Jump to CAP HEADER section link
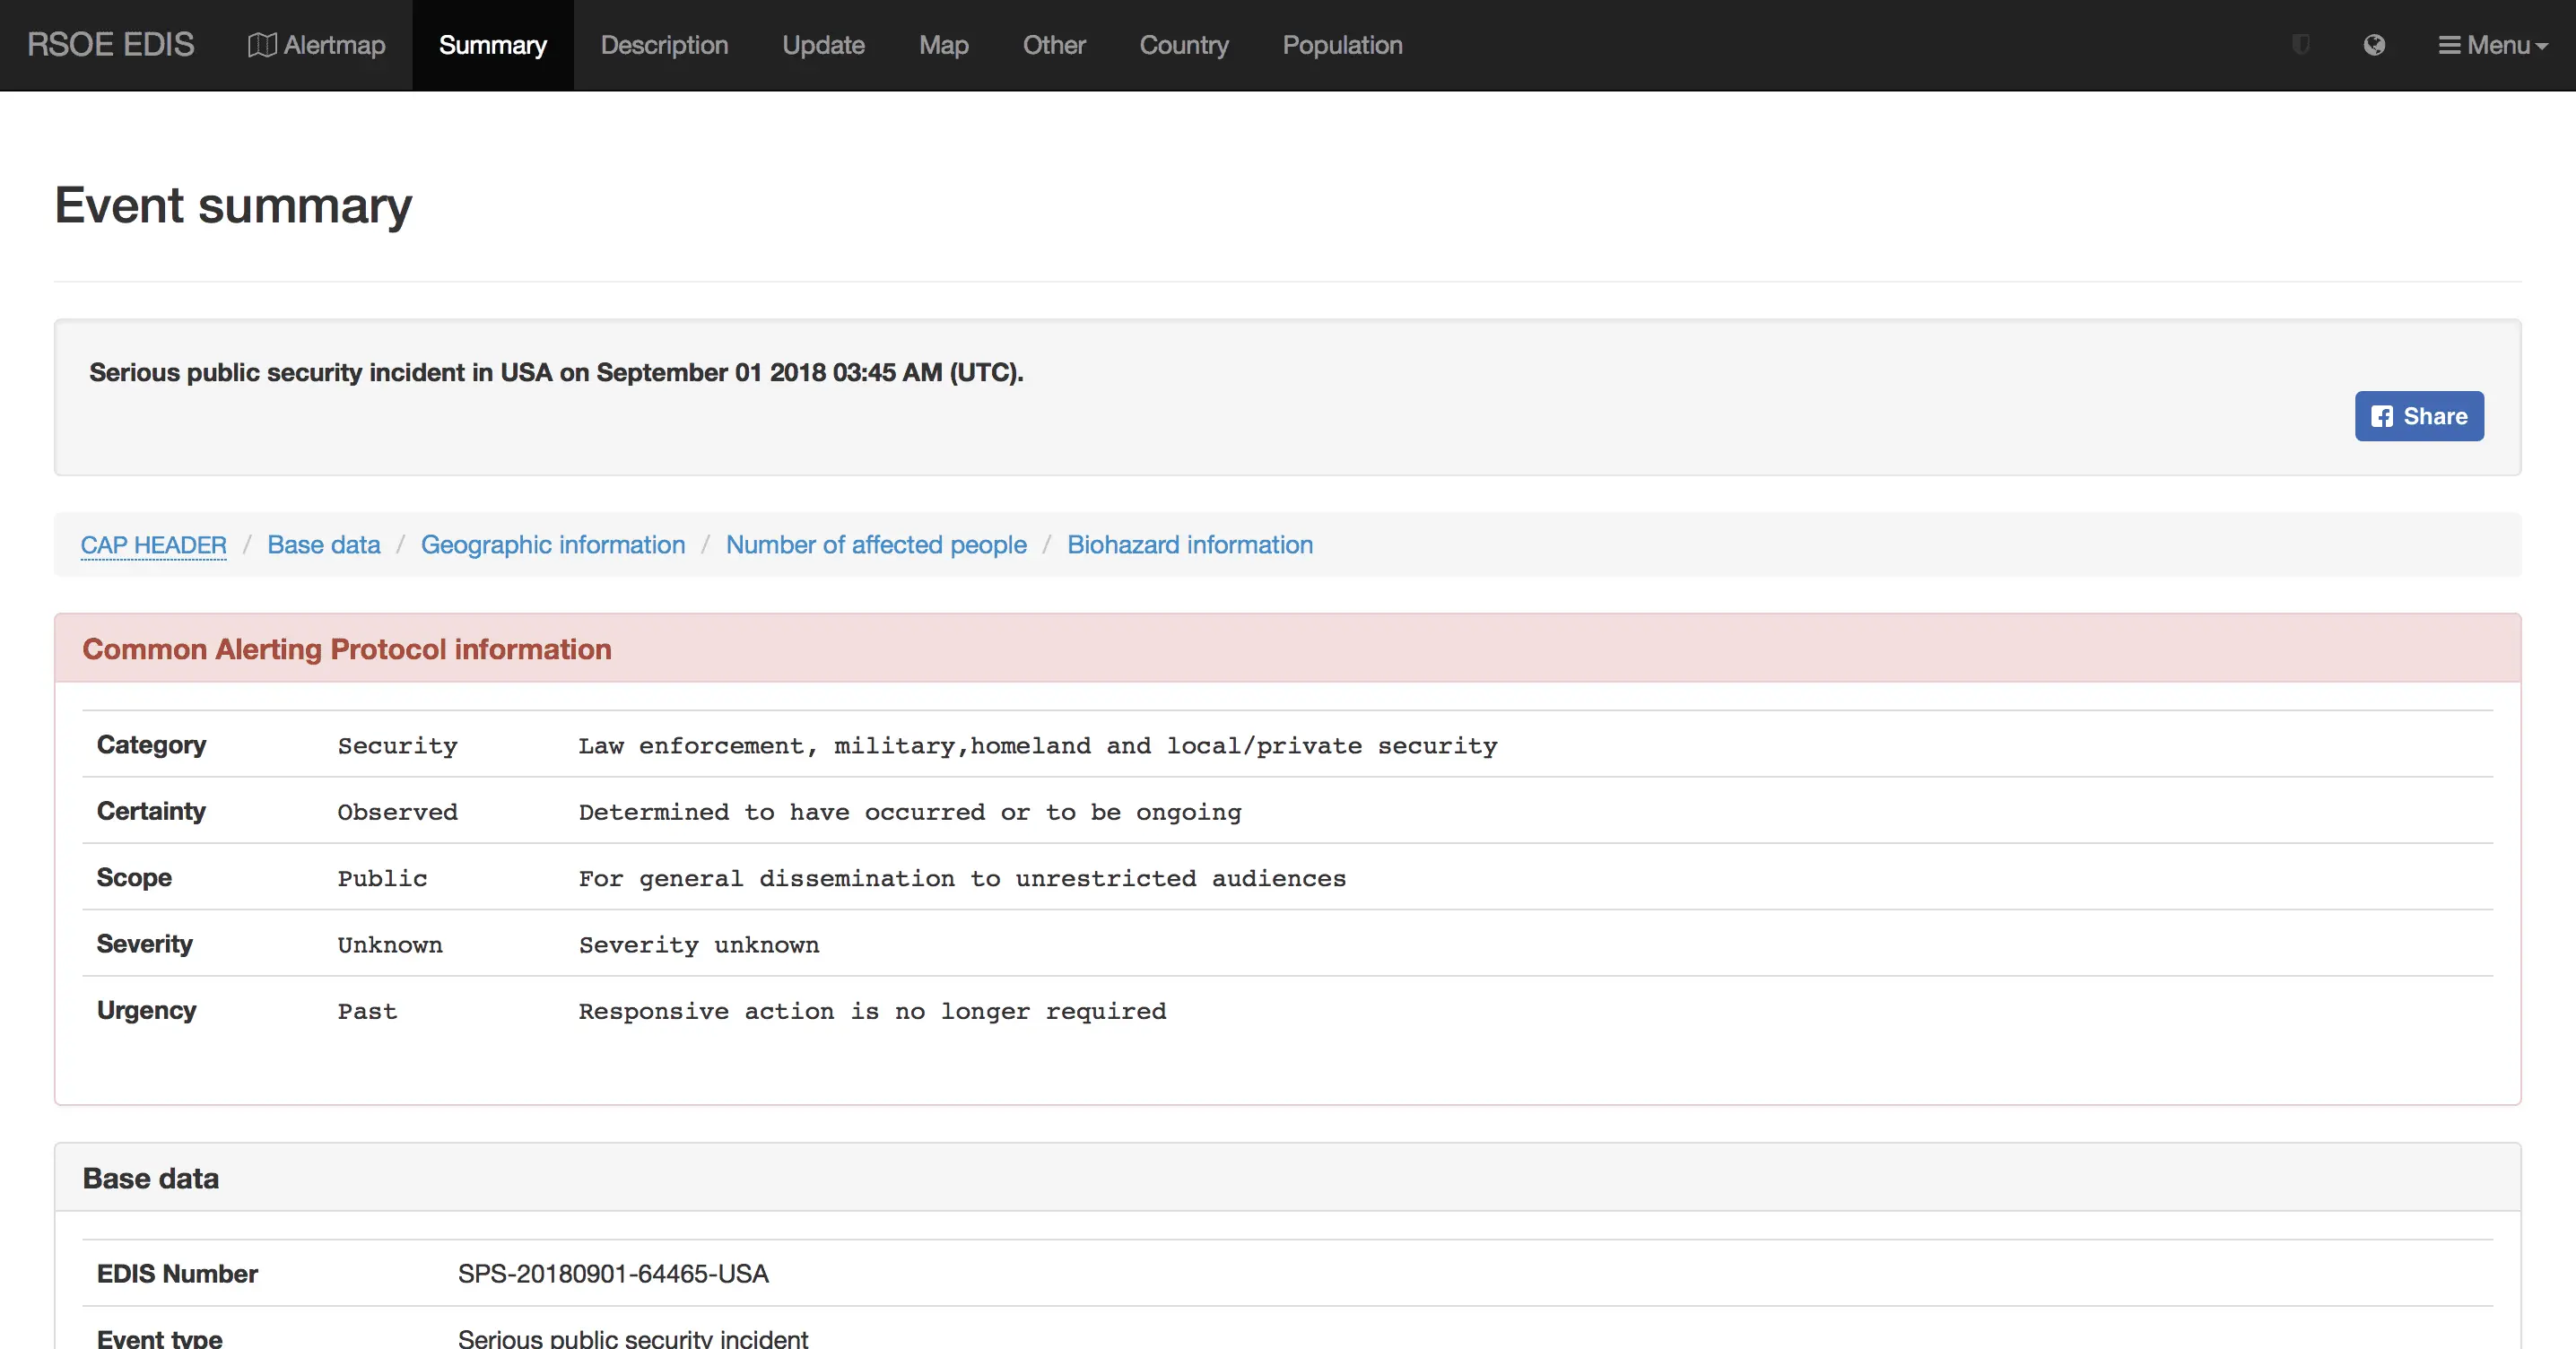The image size is (2576, 1349). (x=153, y=545)
